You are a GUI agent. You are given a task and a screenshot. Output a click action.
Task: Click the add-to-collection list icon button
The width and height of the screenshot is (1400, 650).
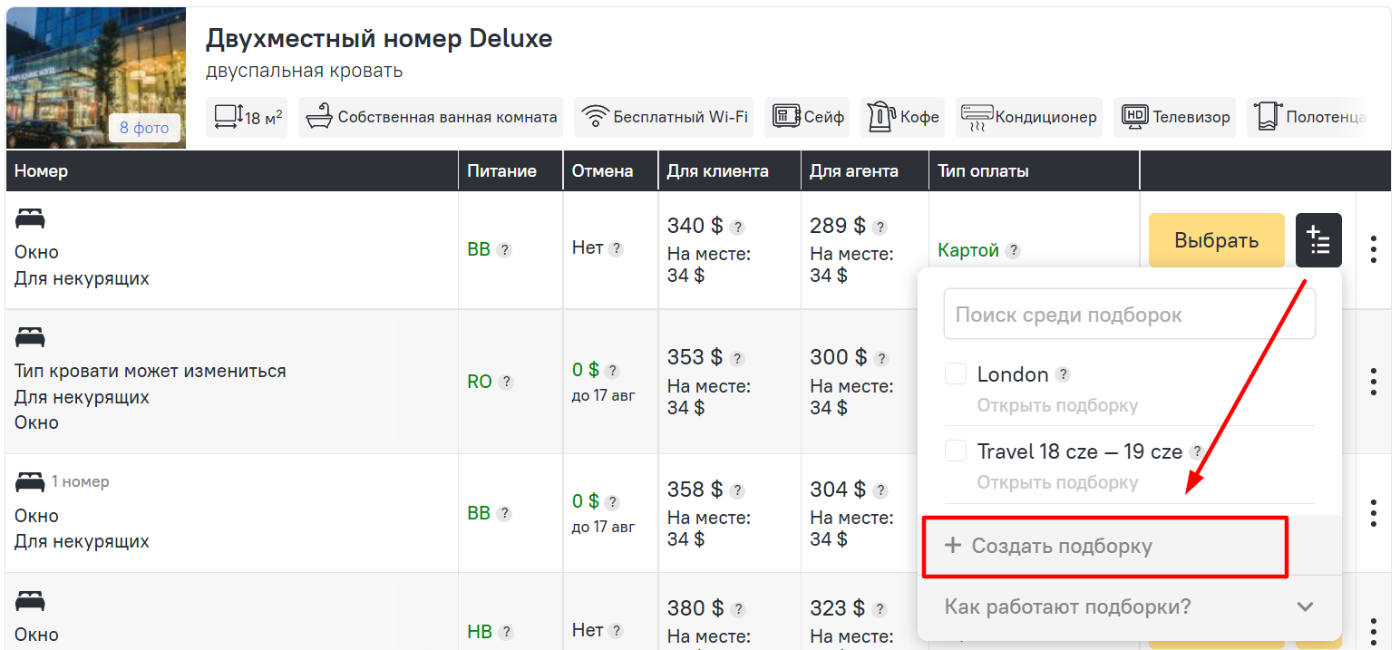click(x=1318, y=240)
